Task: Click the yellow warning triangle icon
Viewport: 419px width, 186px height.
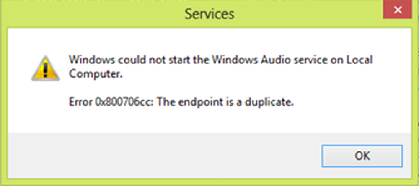Action: pos(43,69)
